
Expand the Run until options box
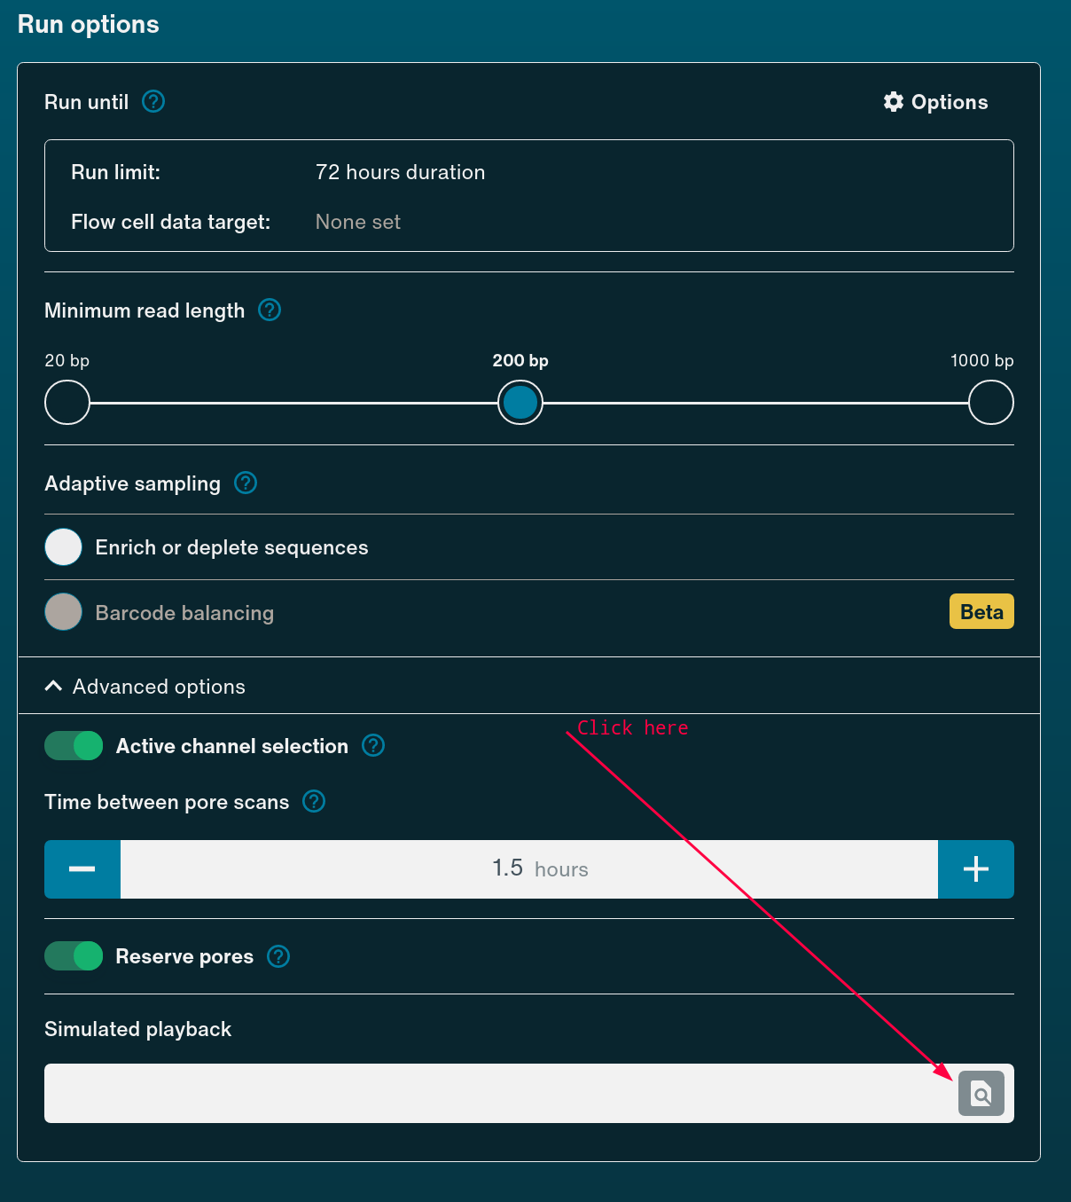529,196
